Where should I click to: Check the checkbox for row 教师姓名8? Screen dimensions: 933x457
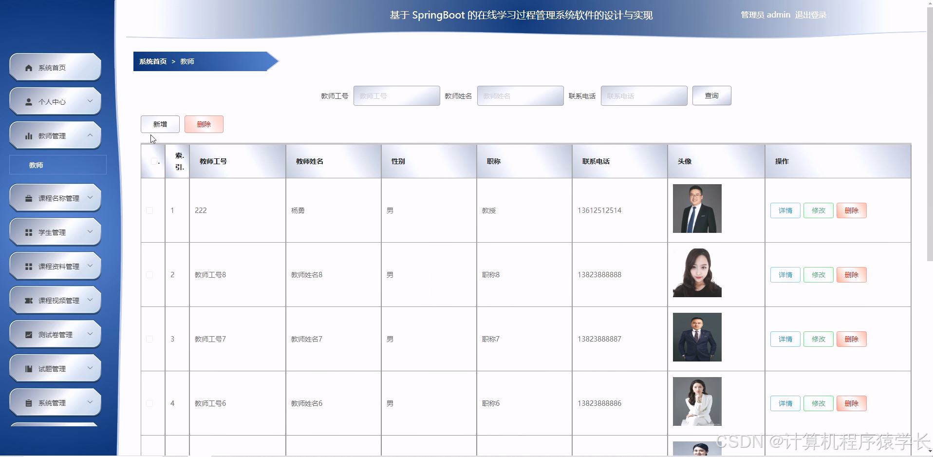click(149, 275)
